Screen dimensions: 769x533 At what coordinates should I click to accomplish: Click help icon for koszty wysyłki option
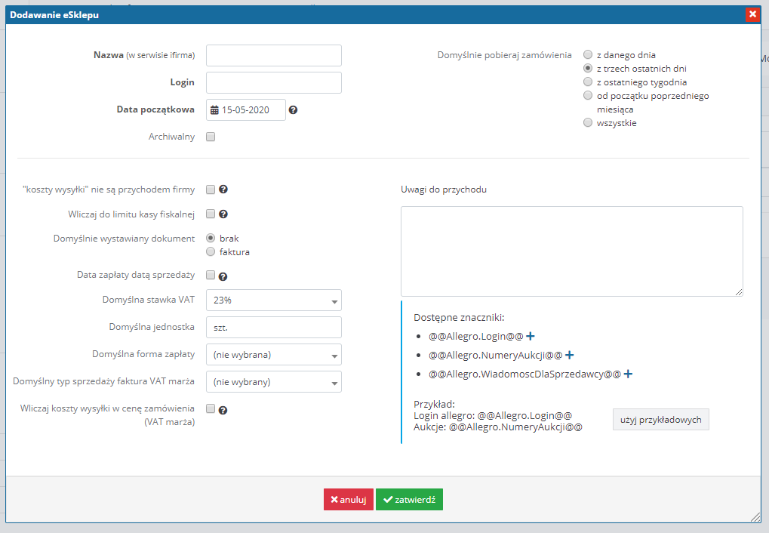(223, 189)
